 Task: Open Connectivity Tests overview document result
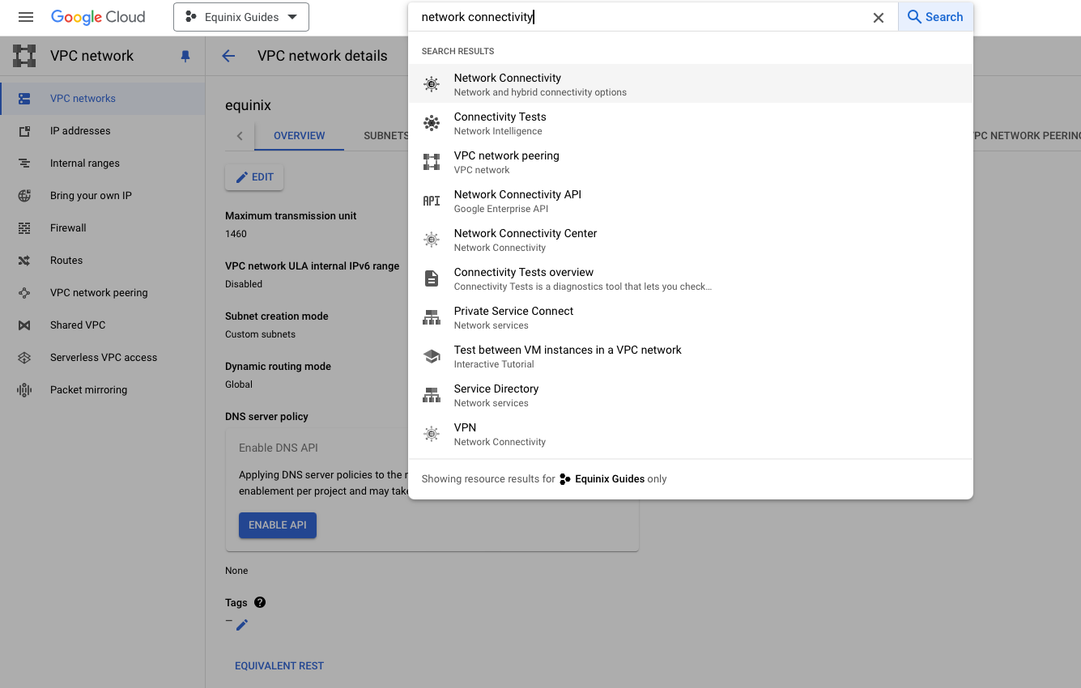click(x=691, y=278)
